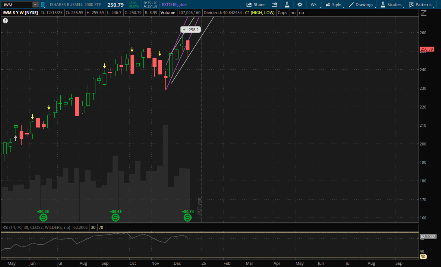Click the news and alerts book icon

pyautogui.click(x=274, y=5)
